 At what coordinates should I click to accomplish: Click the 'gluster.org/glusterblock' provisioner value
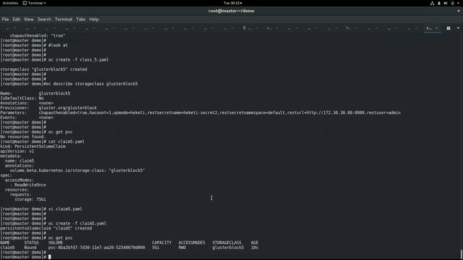[x=67, y=108]
